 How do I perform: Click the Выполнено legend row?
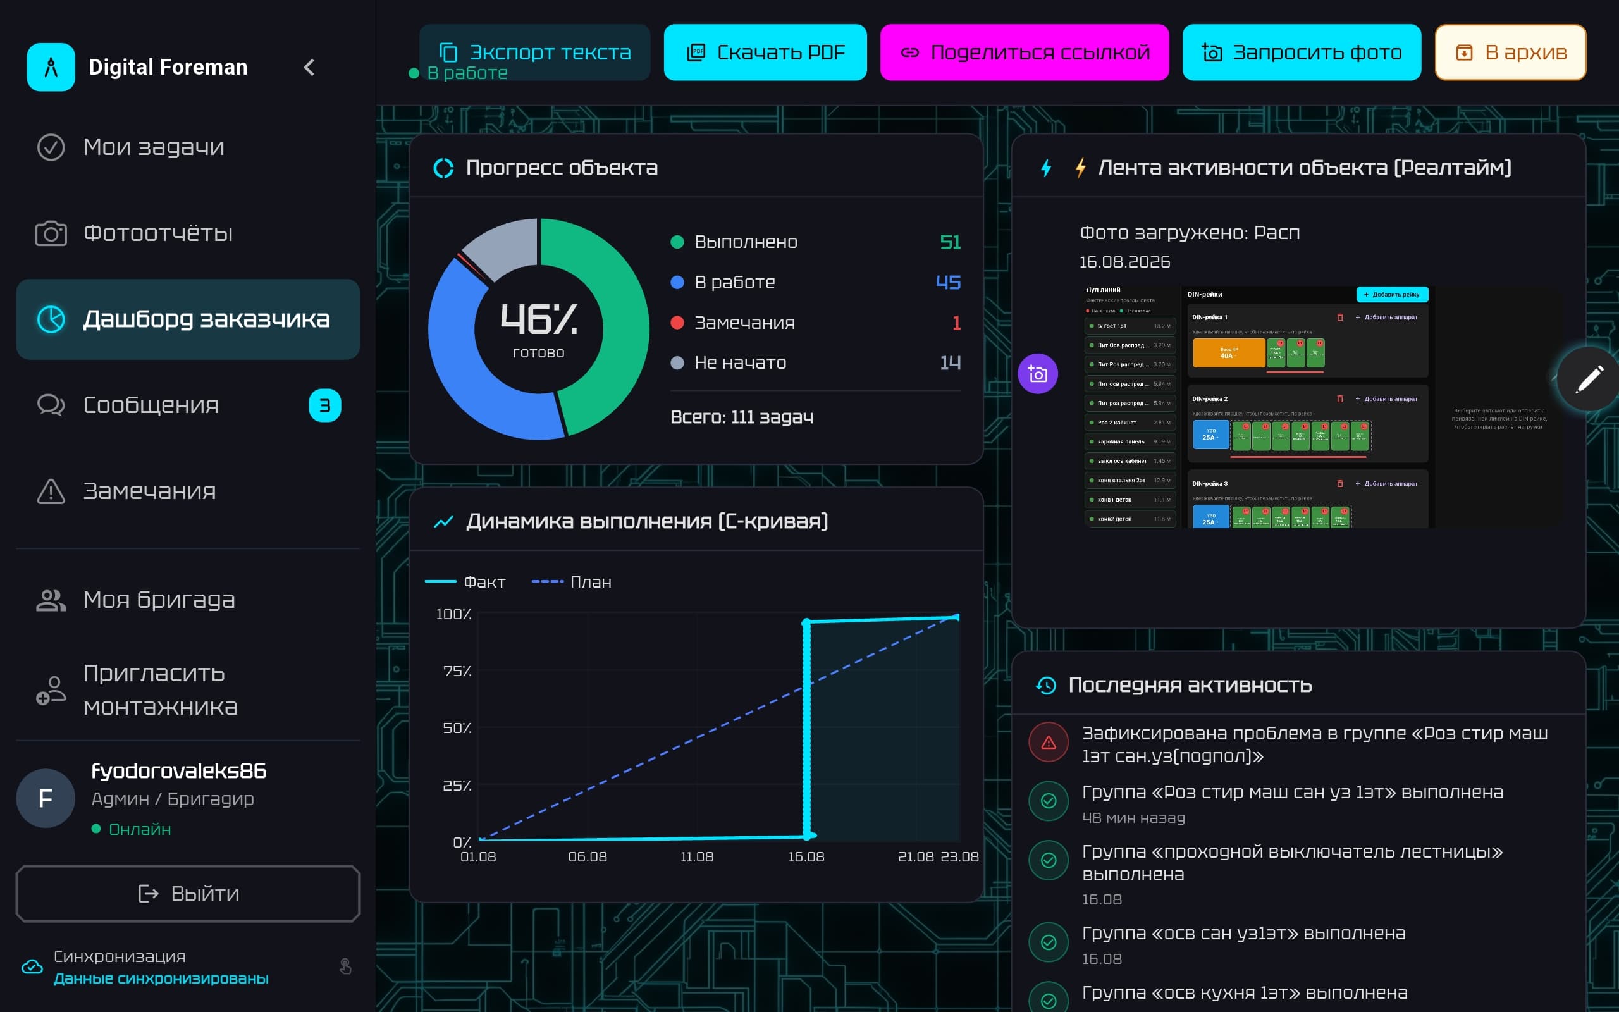click(816, 242)
